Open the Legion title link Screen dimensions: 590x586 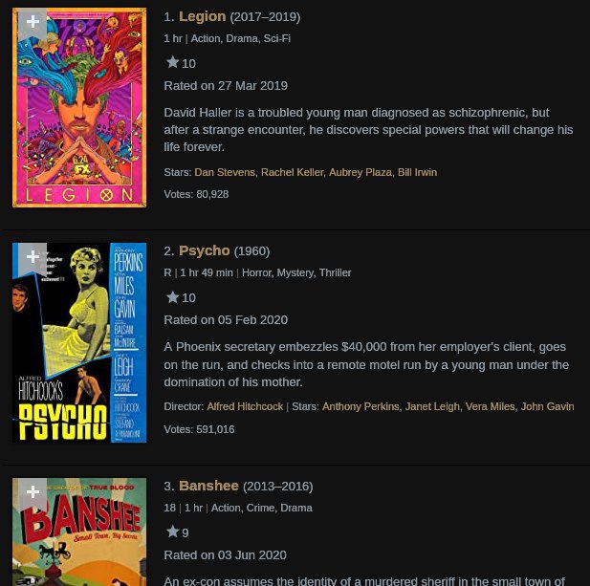(x=203, y=16)
